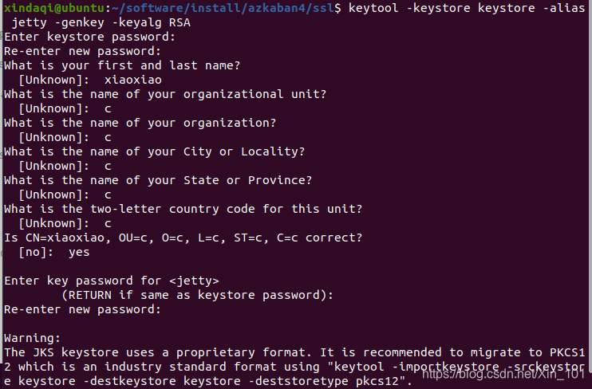
Task: Click the last Re-enter new password line
Action: [x=83, y=309]
